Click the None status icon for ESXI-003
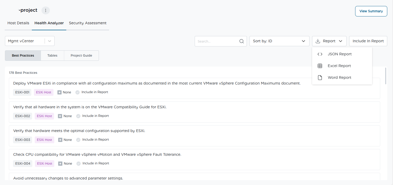Image resolution: width=393 pixels, height=185 pixels. tap(60, 140)
